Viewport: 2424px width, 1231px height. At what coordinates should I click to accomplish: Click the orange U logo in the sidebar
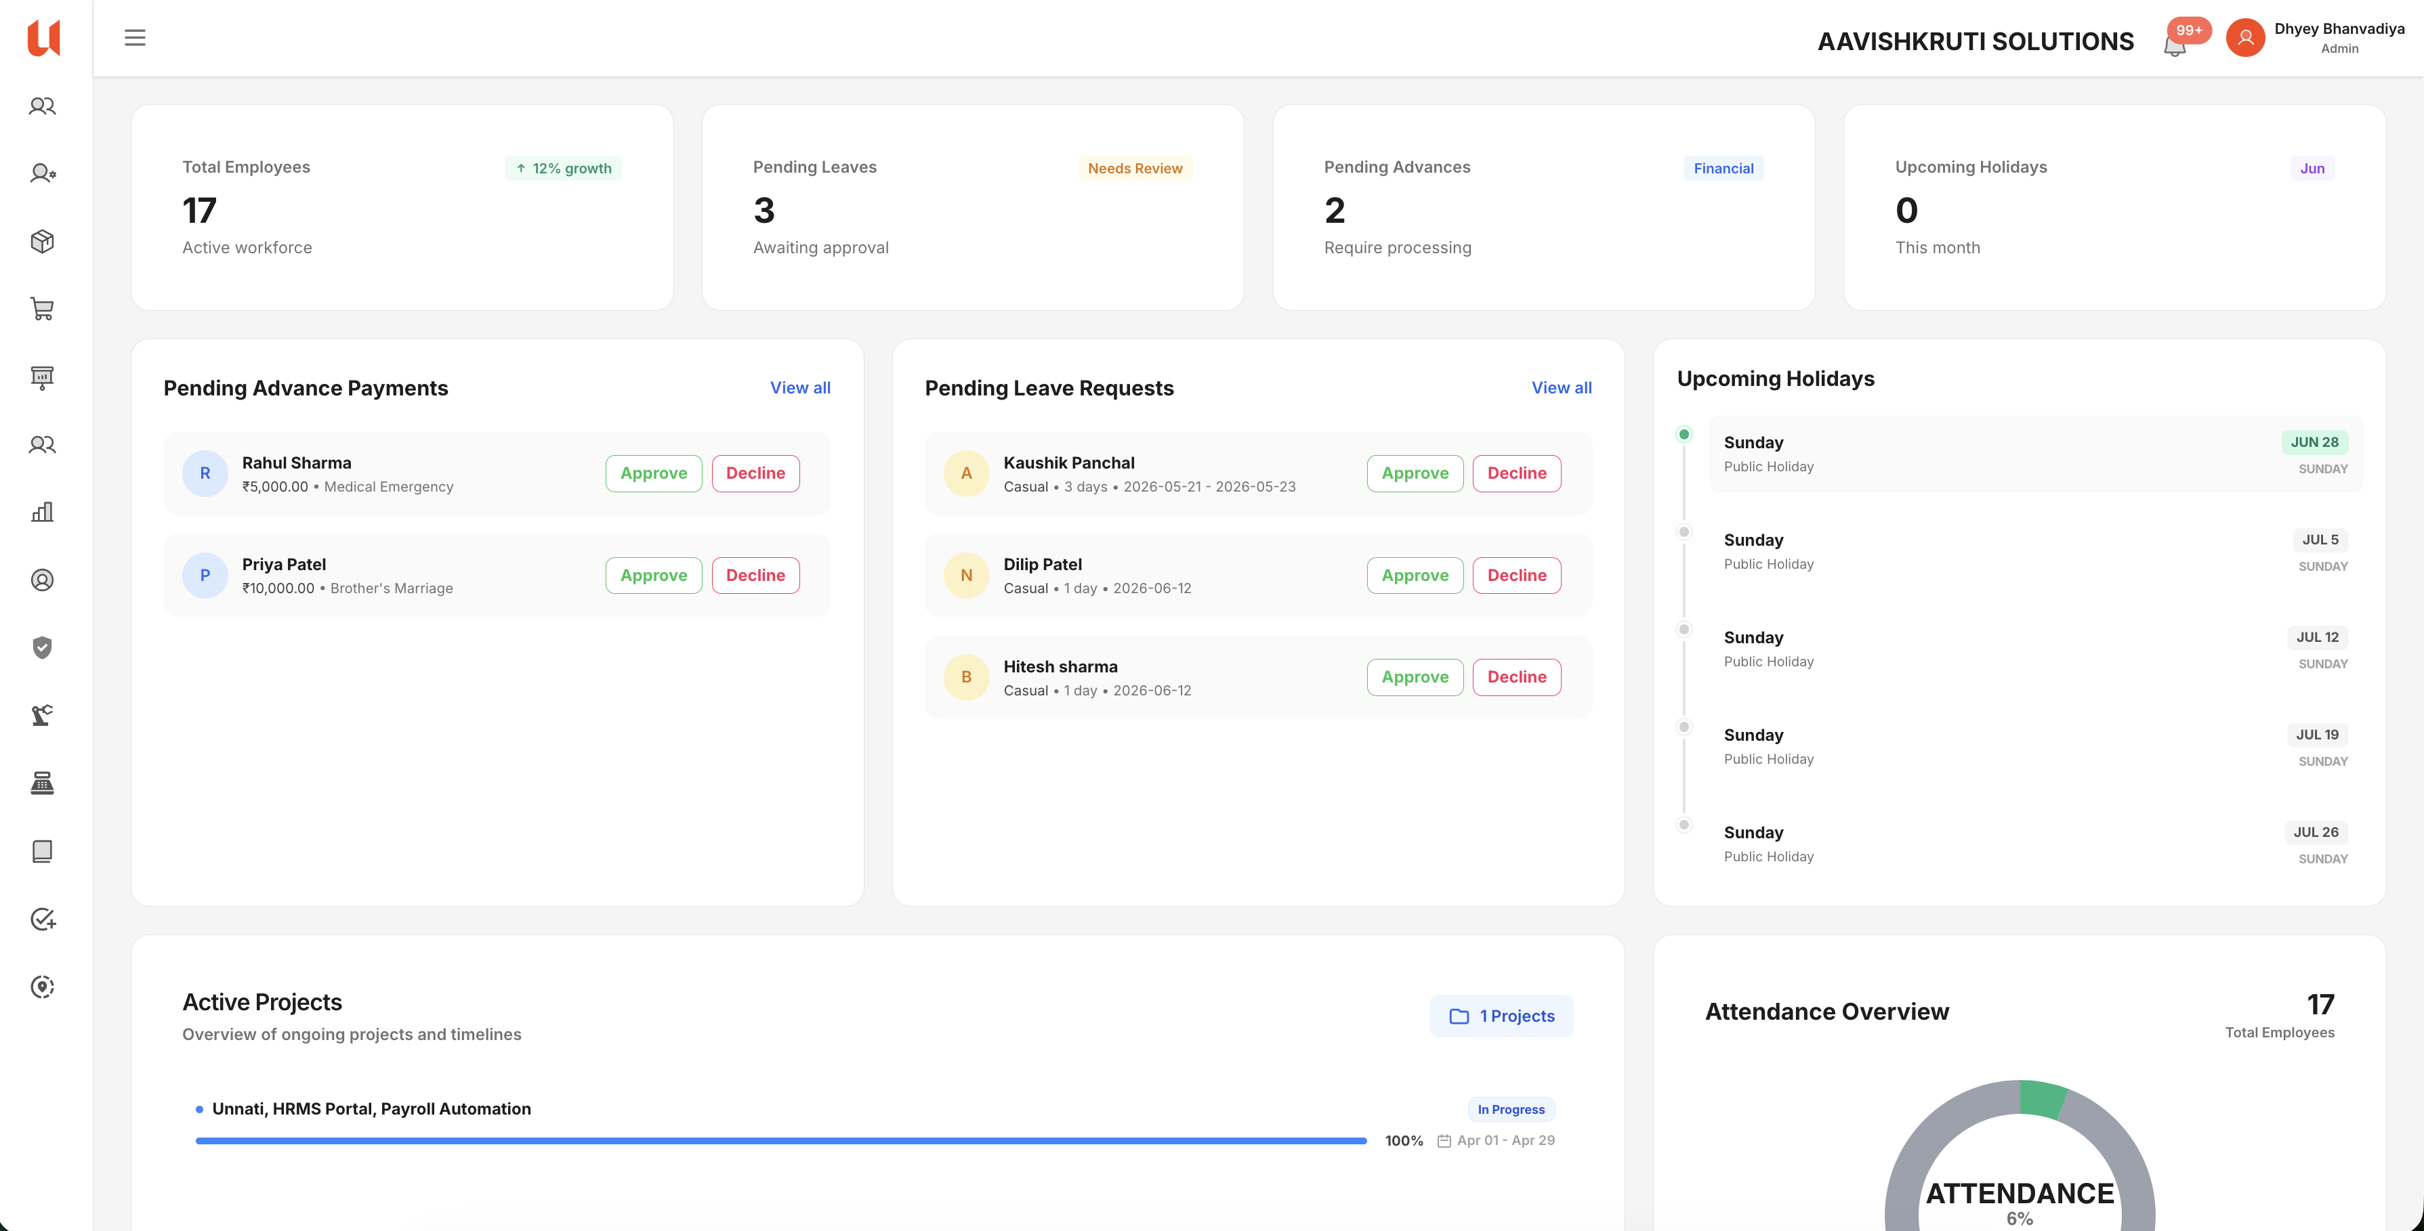43,38
